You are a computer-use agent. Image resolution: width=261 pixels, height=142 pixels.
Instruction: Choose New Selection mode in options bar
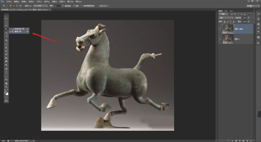coord(11,6)
